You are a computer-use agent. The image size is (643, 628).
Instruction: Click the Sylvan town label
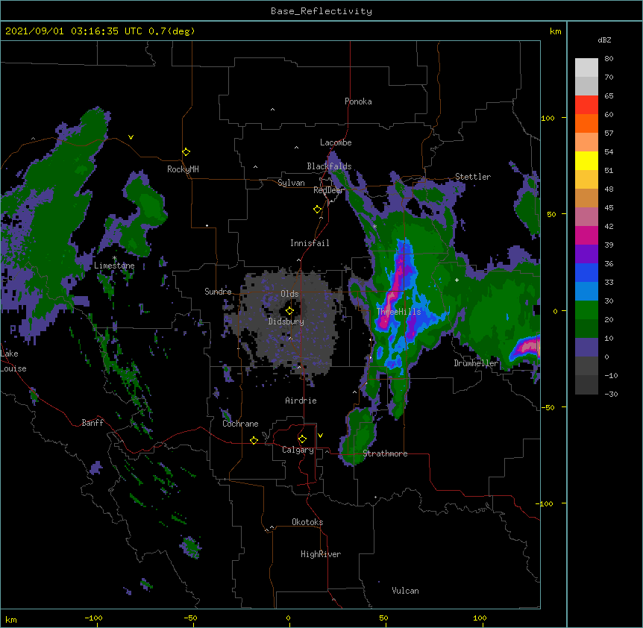tap(291, 183)
